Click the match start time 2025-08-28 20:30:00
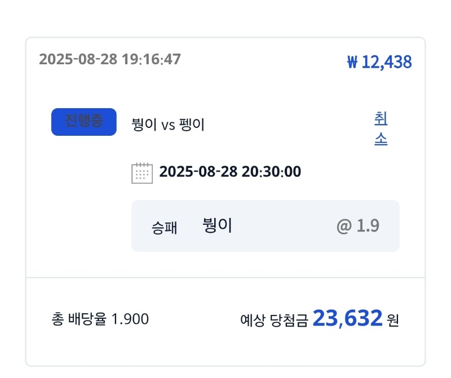Viewport: 451px width, 378px height. coord(230,172)
